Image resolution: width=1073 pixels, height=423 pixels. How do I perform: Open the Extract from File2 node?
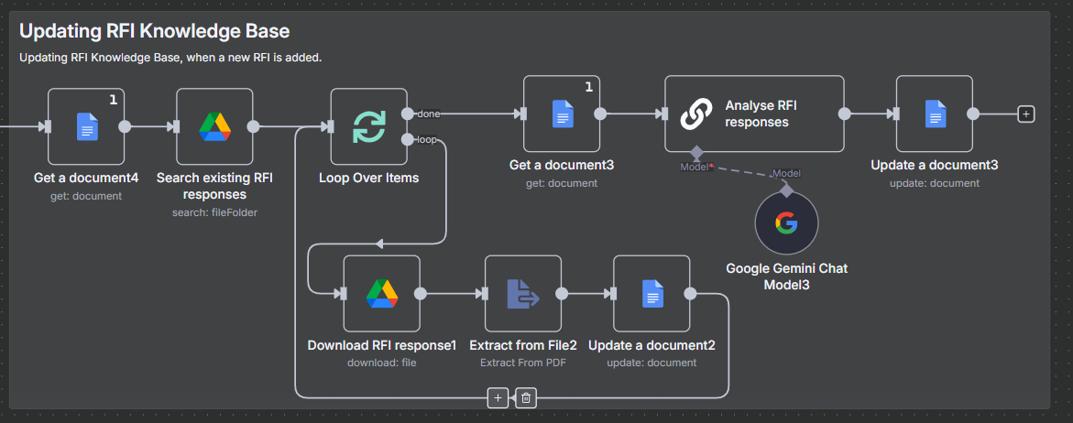523,293
